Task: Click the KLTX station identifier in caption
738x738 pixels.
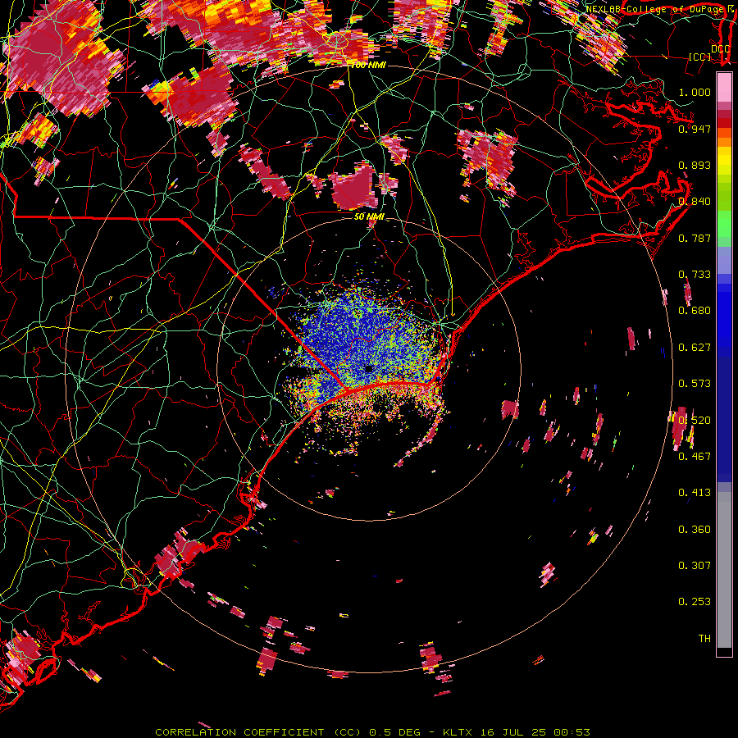Action: click(x=457, y=732)
